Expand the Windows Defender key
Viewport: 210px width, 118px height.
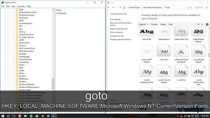[x=14, y=85]
